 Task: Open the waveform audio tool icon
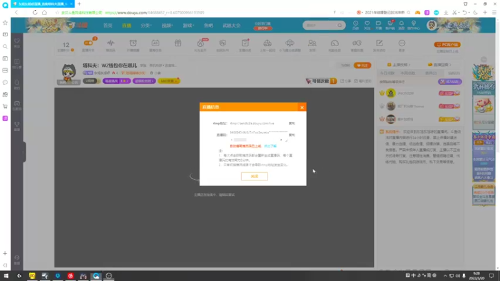point(111,43)
